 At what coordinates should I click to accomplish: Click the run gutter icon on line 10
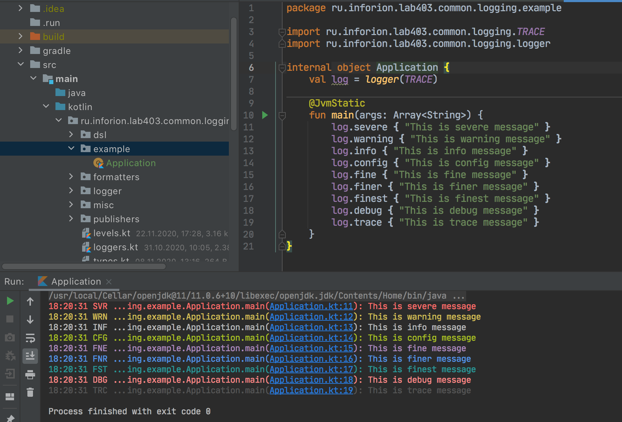[x=265, y=115]
